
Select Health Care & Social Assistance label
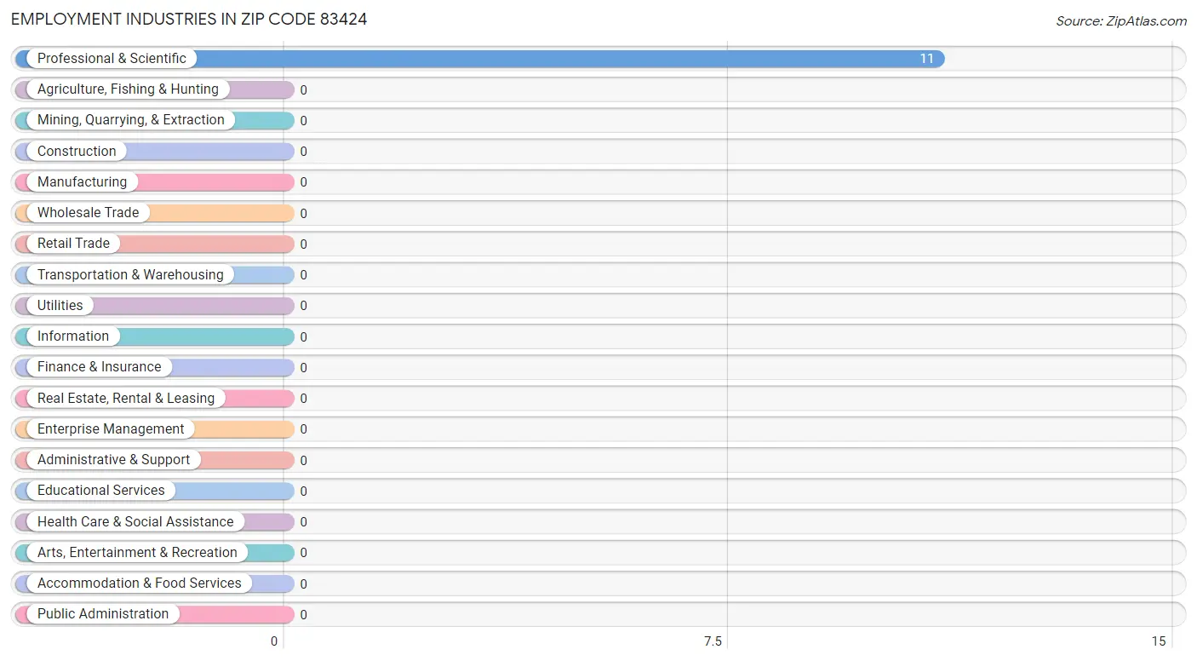tap(135, 521)
